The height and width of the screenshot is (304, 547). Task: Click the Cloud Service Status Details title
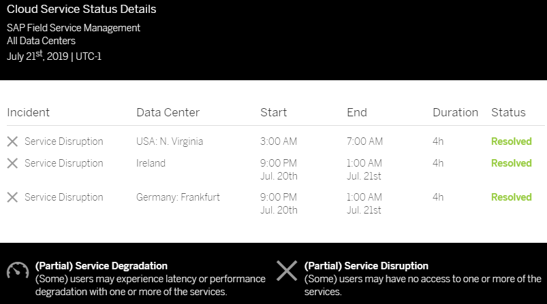pos(81,9)
